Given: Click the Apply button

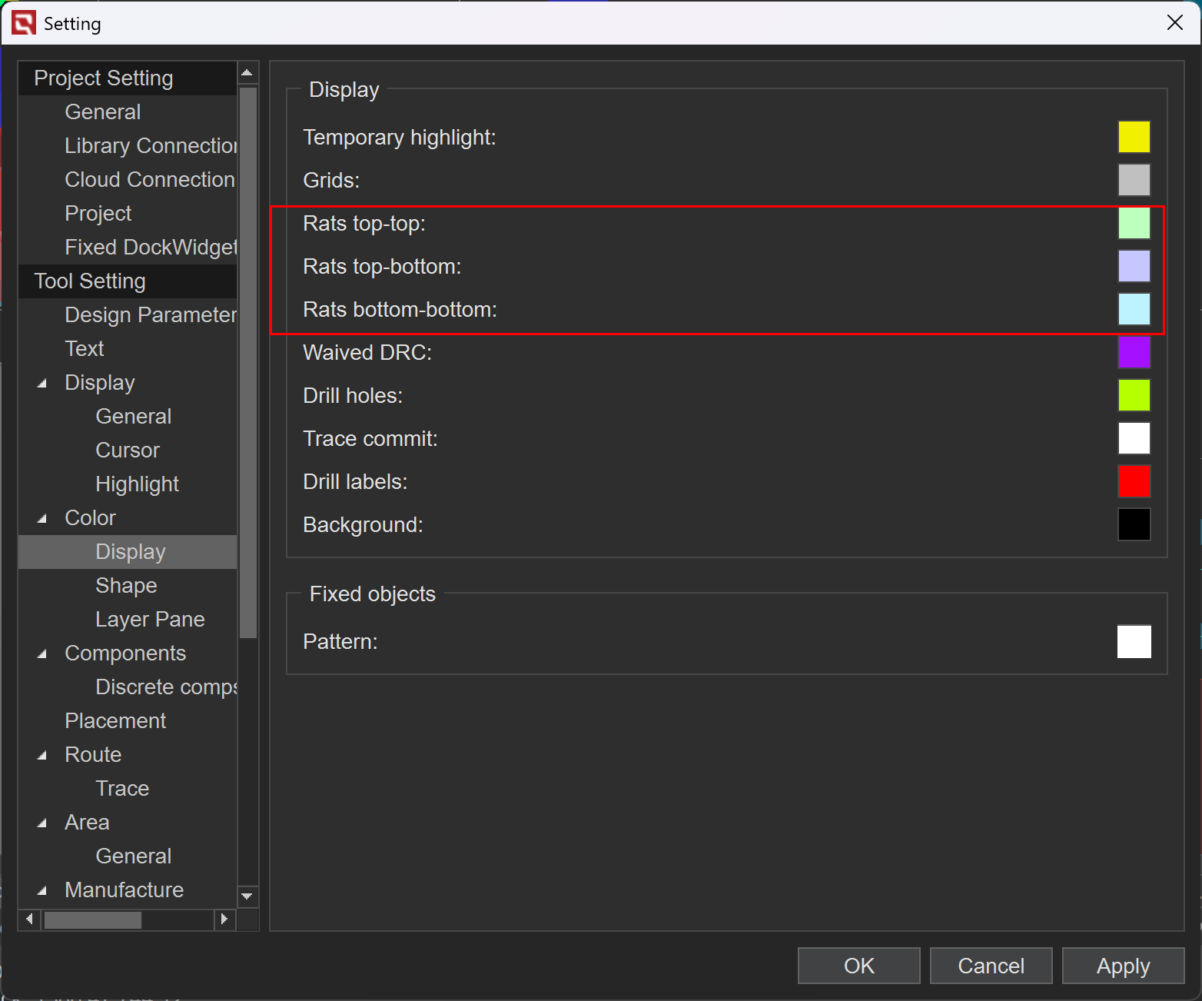Looking at the screenshot, I should coord(1123,966).
